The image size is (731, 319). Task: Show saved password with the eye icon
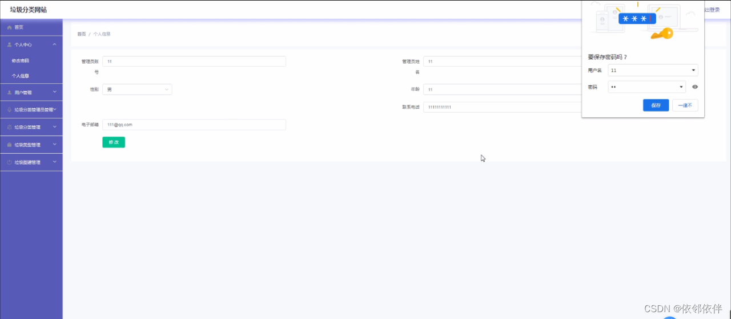click(695, 87)
